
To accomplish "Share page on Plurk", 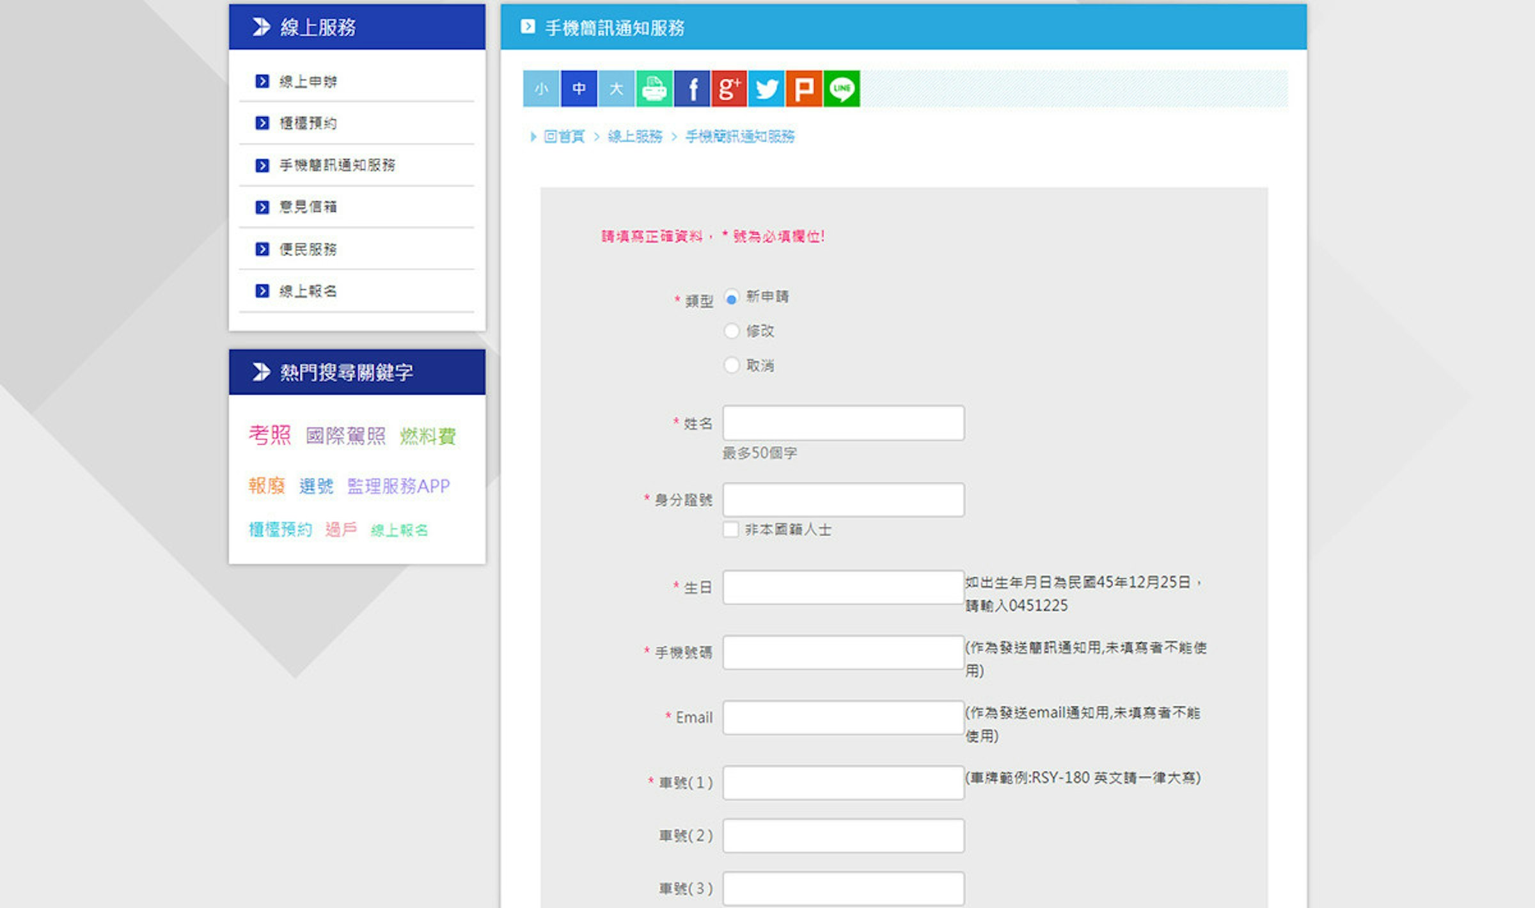I will pyautogui.click(x=804, y=88).
